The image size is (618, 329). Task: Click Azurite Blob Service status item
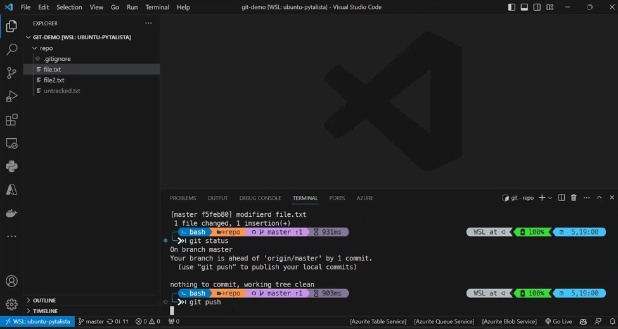click(x=509, y=321)
